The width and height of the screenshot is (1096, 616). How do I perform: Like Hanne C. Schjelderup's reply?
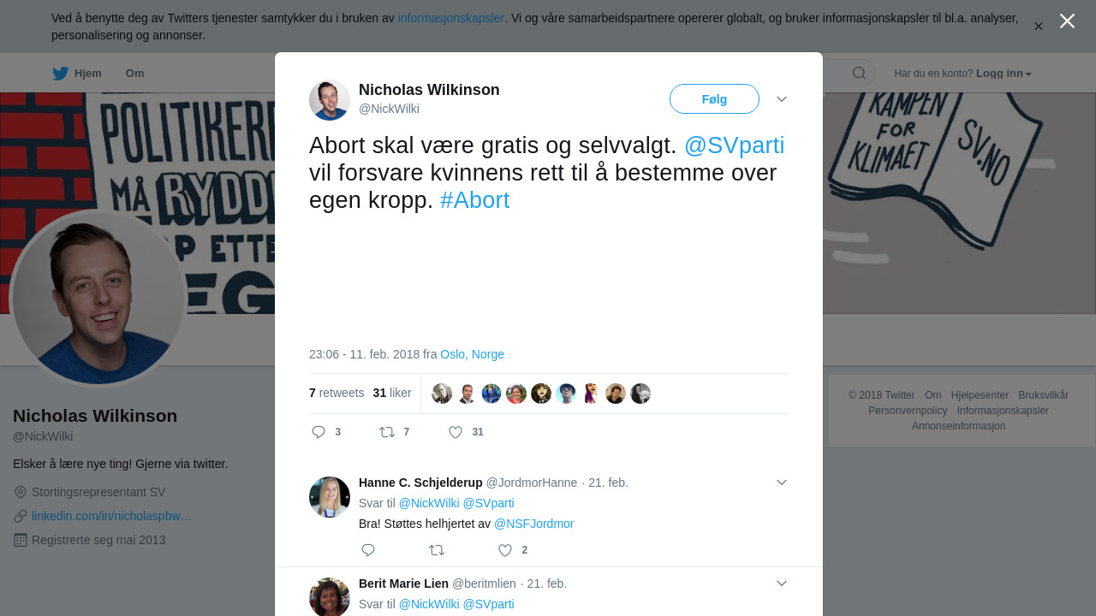coord(505,550)
